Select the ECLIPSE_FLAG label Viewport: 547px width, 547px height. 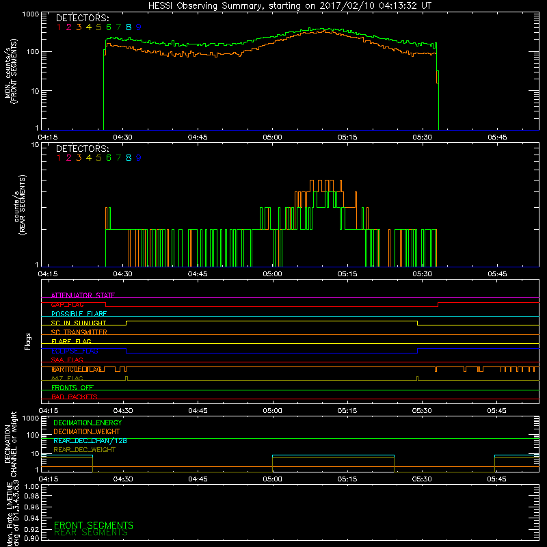[x=75, y=351]
